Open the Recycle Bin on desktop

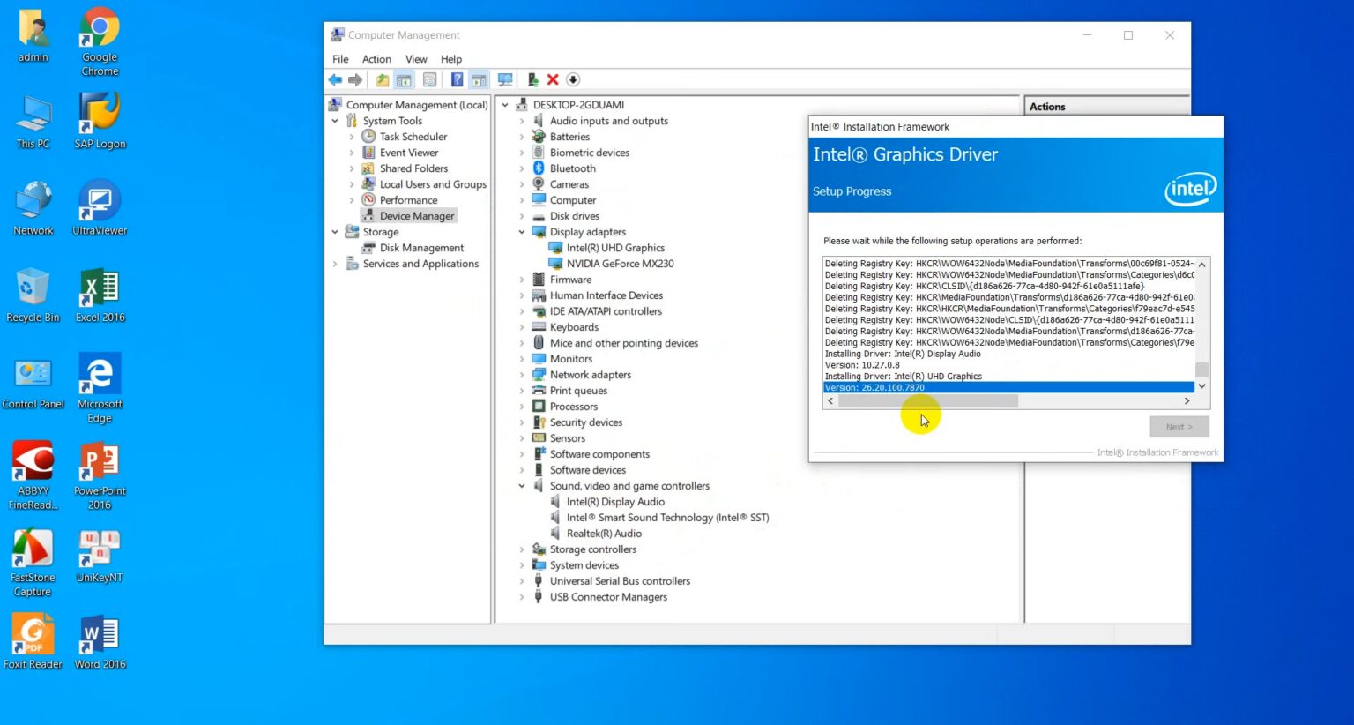click(33, 295)
